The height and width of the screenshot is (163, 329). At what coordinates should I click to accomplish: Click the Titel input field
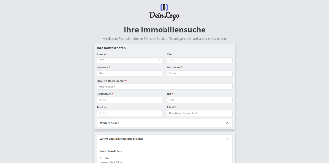[199, 60]
